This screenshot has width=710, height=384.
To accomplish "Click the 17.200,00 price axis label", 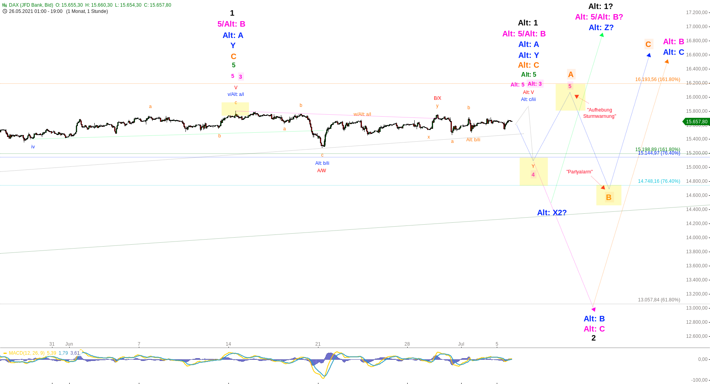I will pyautogui.click(x=696, y=13).
